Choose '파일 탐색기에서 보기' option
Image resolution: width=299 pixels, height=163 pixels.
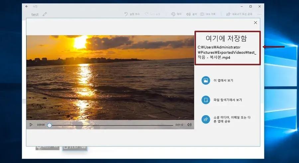[222, 100]
